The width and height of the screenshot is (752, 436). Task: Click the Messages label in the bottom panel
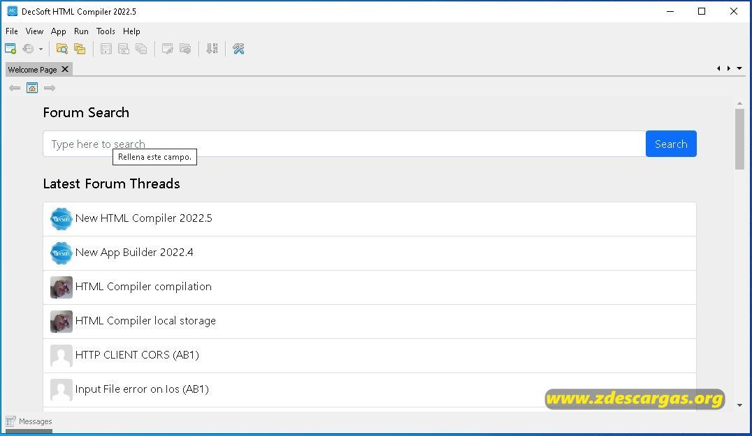tap(36, 421)
